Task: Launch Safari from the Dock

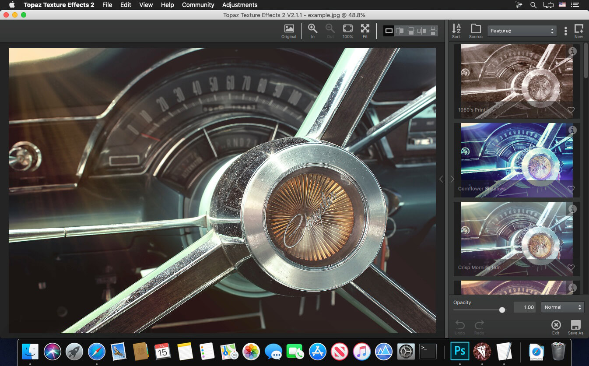Action: click(x=97, y=351)
